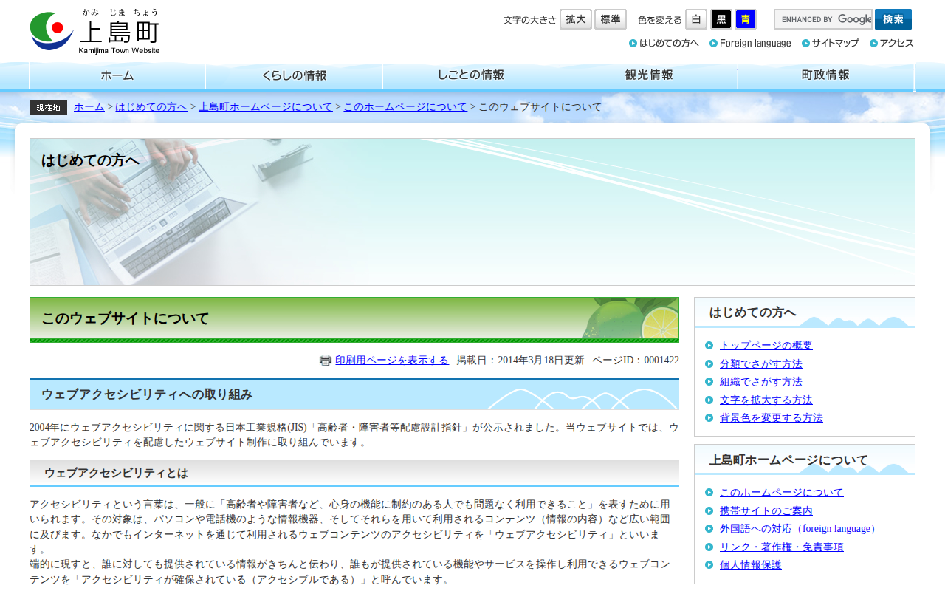Open sidebar link 背景色を変更する方法
Screen dimensions: 945x591
coord(772,418)
